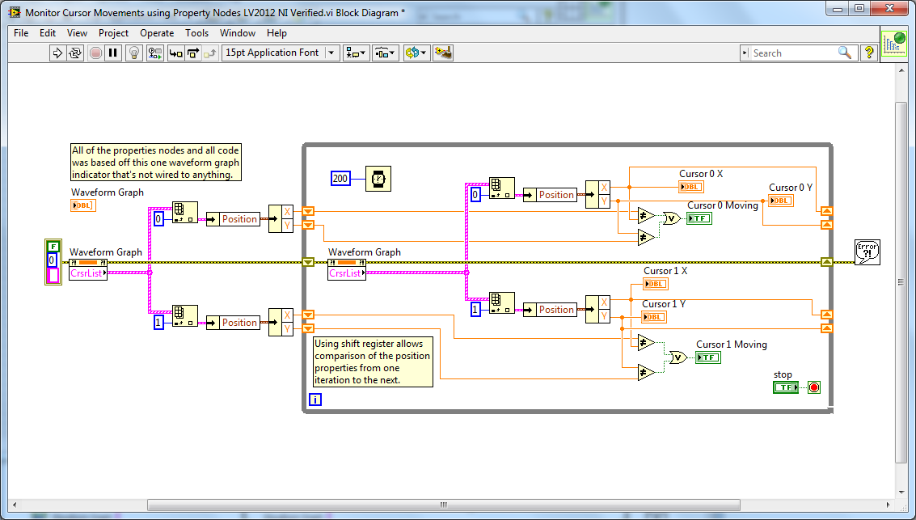Click the scroll down arrow

901,493
